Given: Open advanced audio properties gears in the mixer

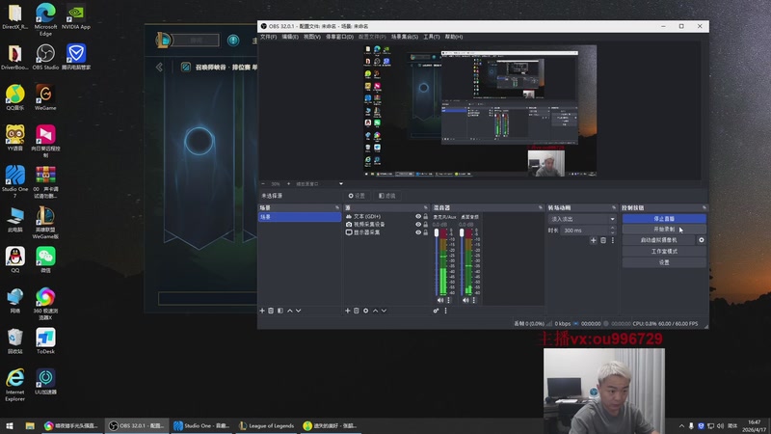Looking at the screenshot, I should coord(436,311).
